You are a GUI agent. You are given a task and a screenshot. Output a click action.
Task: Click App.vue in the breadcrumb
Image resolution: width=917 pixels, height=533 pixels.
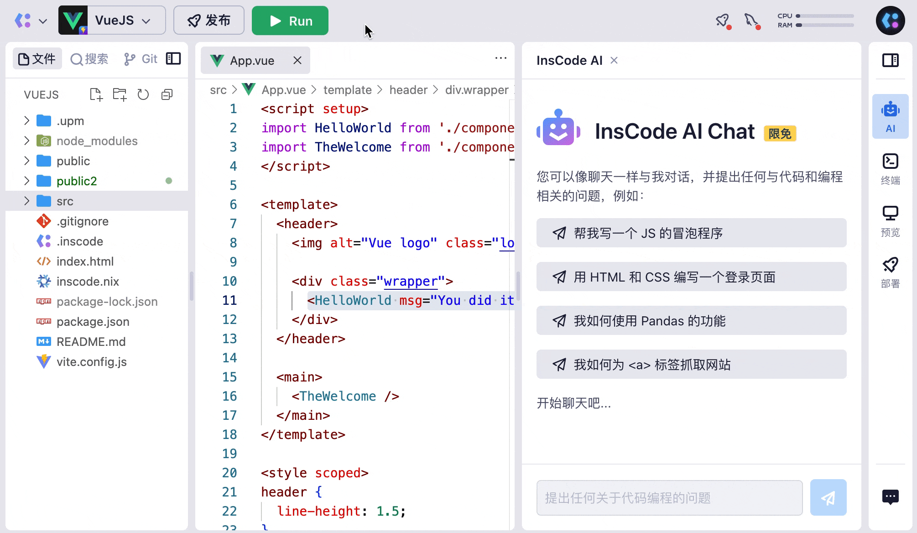click(x=283, y=90)
